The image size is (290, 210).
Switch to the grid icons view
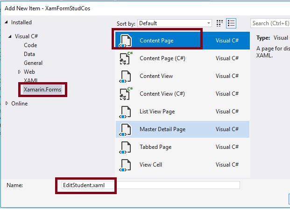click(220, 23)
